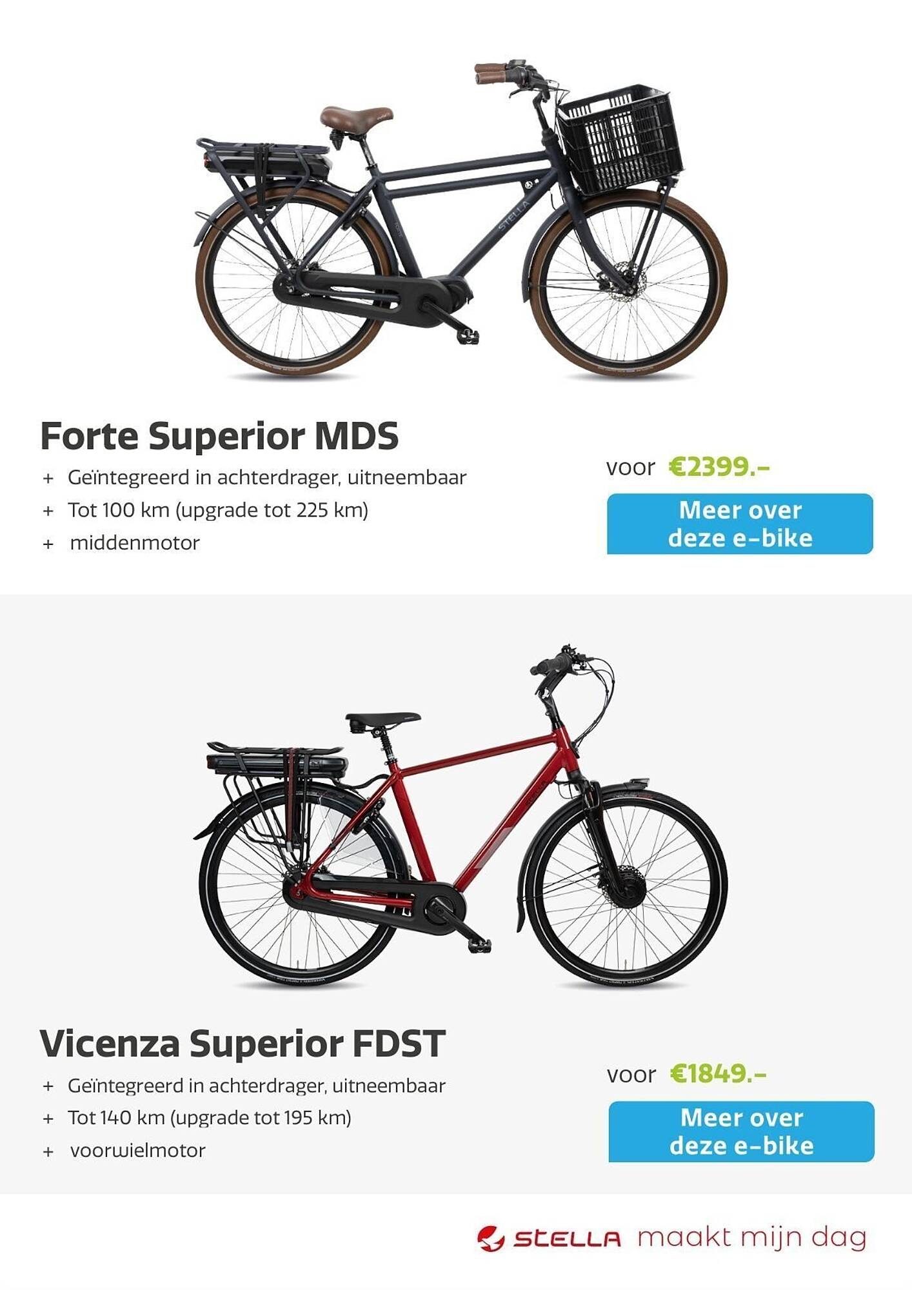912x1290 pixels.
Task: Click plus icon before Tot 140 km
Action: click(48, 1118)
